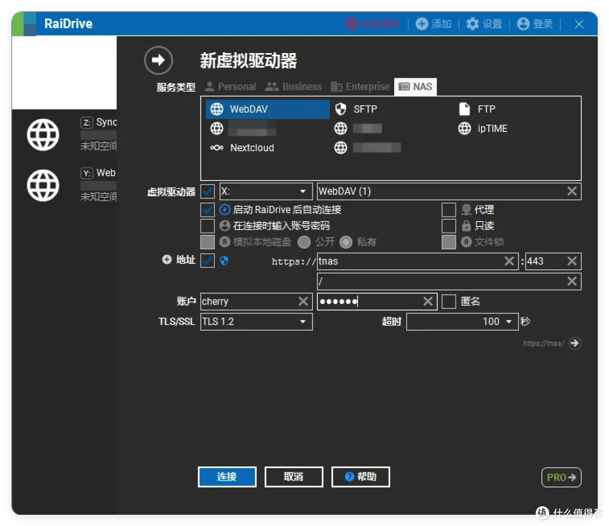Click the https://tnas/ link text
Image resolution: width=609 pixels, height=526 pixels.
point(544,343)
